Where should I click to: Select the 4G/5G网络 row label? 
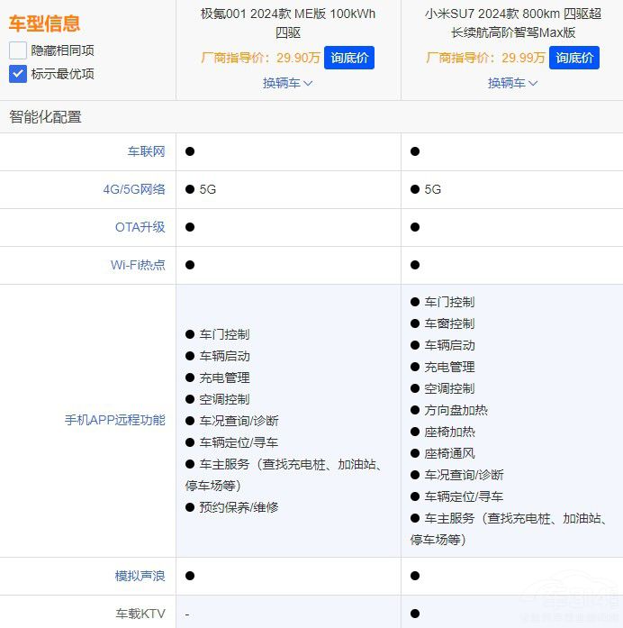click(x=134, y=189)
